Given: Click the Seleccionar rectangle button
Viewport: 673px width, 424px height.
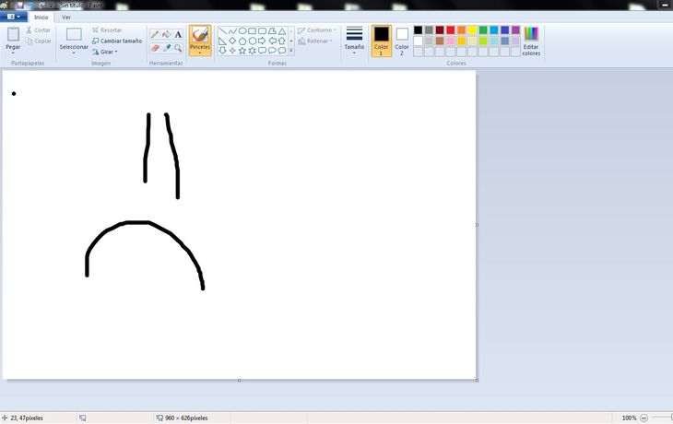Looking at the screenshot, I should [74, 38].
